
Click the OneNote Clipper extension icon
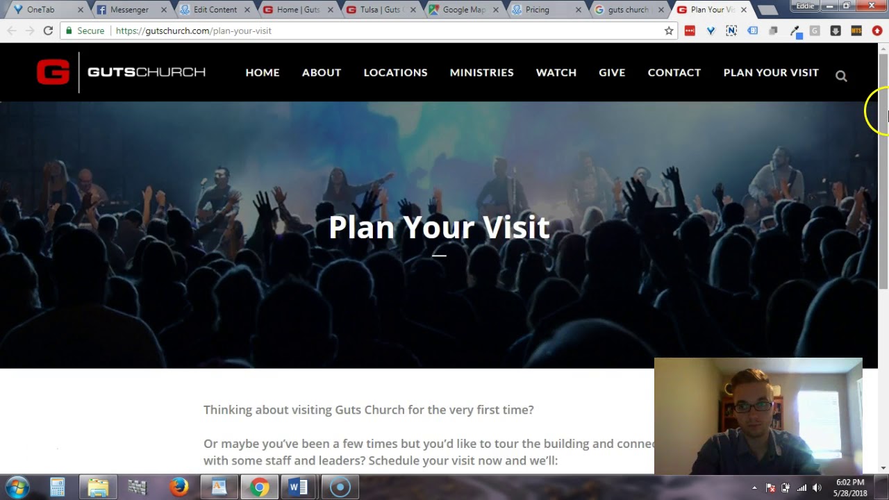pyautogui.click(x=731, y=31)
